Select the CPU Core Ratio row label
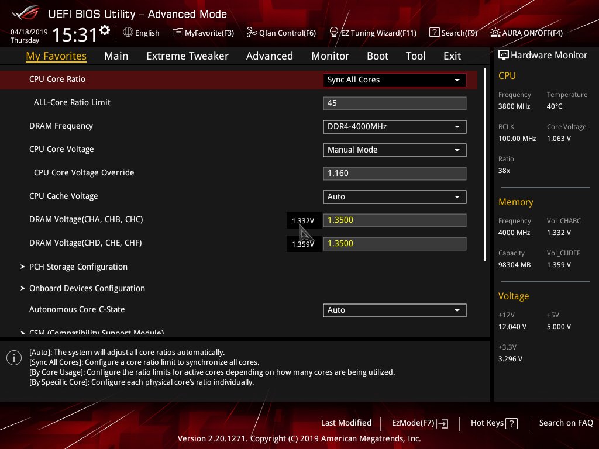The image size is (599, 449). click(57, 79)
